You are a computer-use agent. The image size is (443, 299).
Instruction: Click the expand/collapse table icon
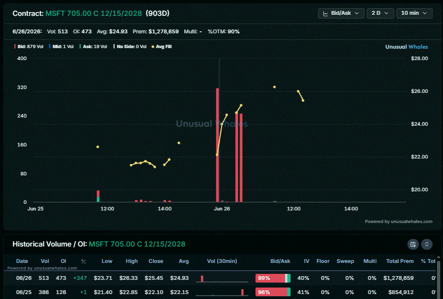tap(427, 244)
